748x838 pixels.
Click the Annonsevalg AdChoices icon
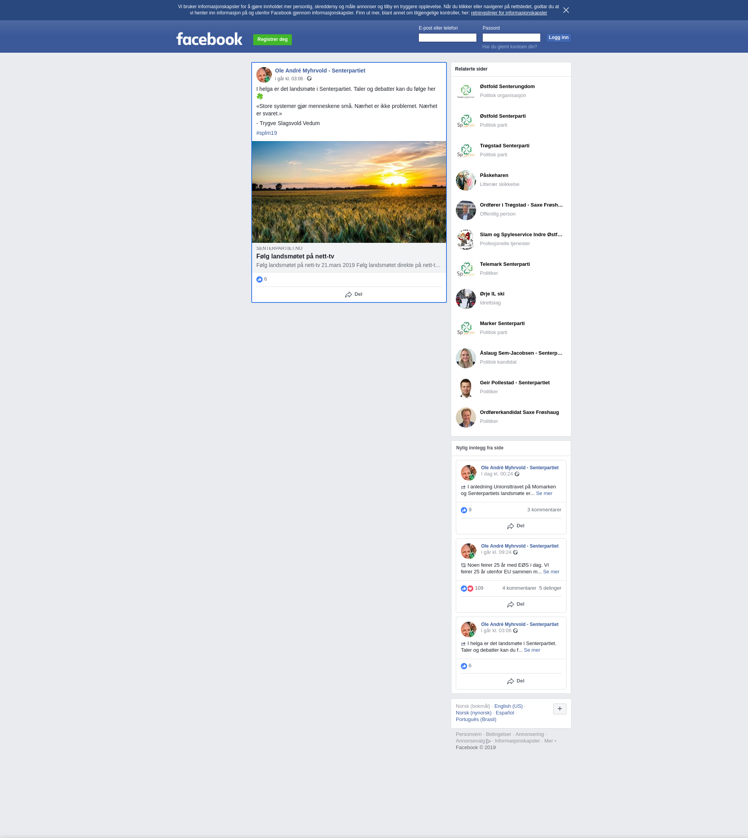coord(489,741)
